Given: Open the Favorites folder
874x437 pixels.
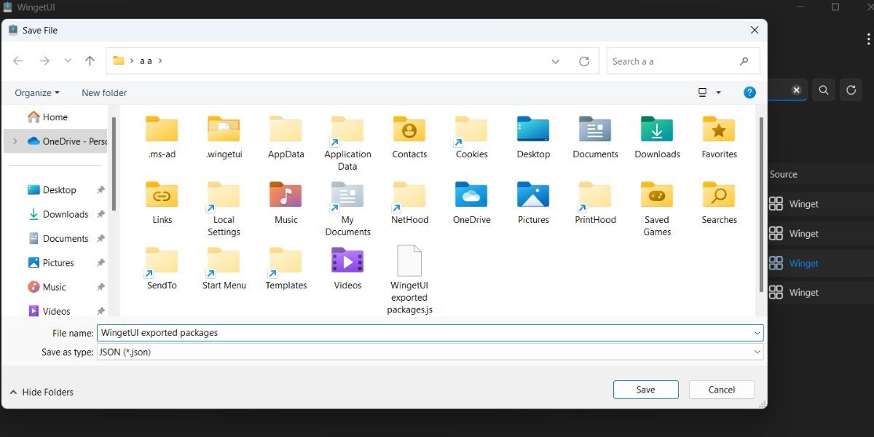Looking at the screenshot, I should [719, 138].
